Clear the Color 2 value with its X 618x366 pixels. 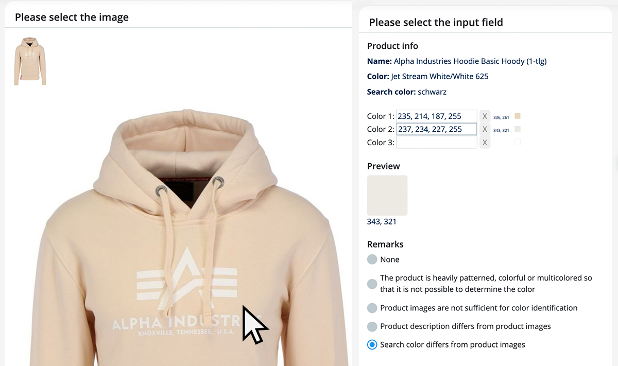click(485, 129)
